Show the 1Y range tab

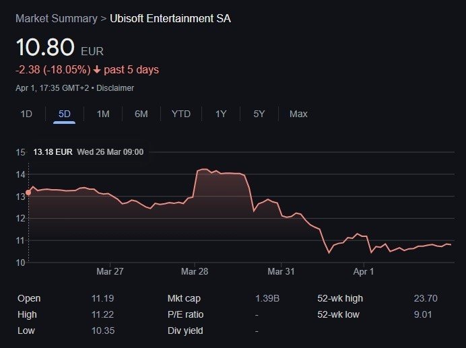[221, 114]
